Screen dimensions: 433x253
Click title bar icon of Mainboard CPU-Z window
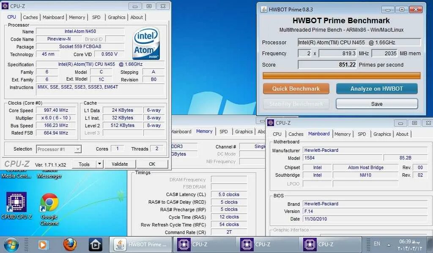(271, 123)
